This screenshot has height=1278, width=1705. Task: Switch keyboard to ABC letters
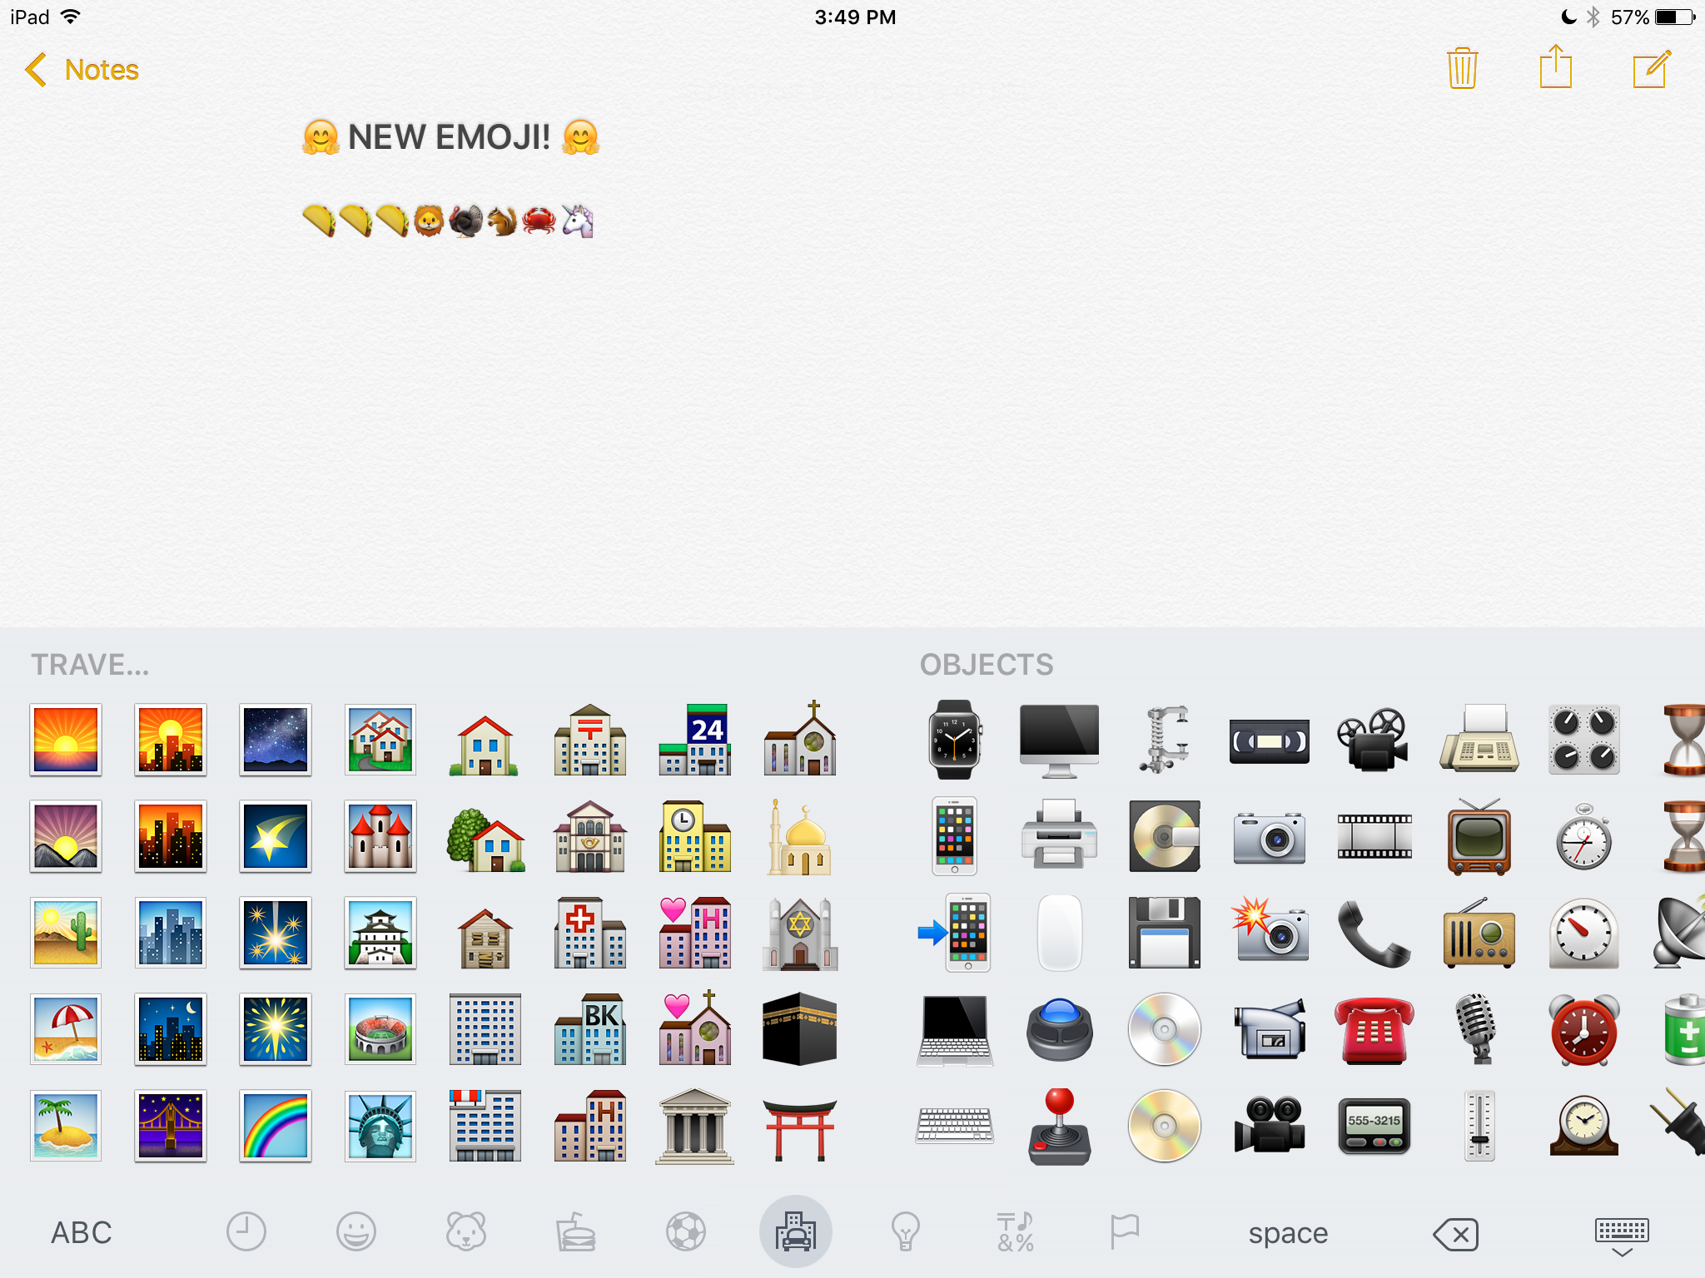(x=82, y=1233)
